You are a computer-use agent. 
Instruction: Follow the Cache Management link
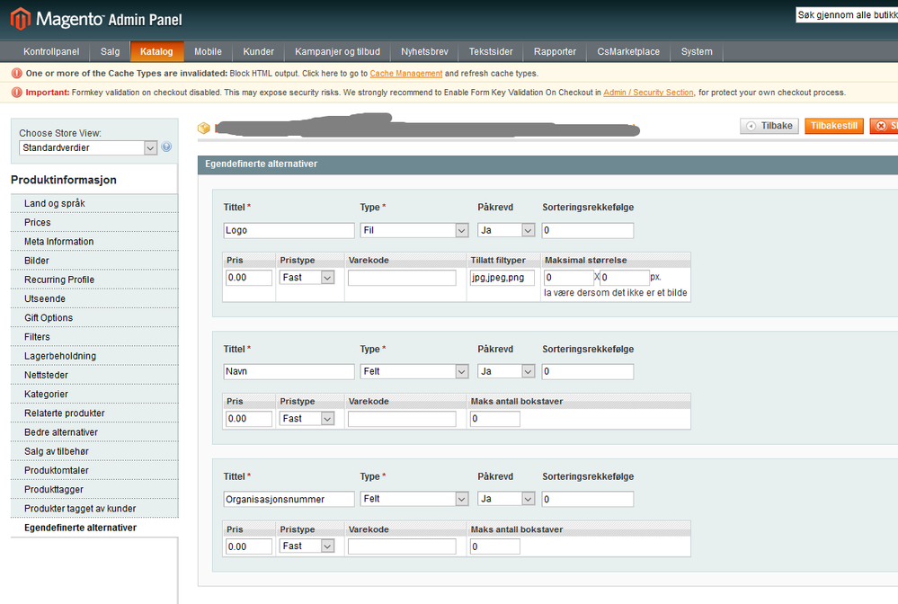406,74
